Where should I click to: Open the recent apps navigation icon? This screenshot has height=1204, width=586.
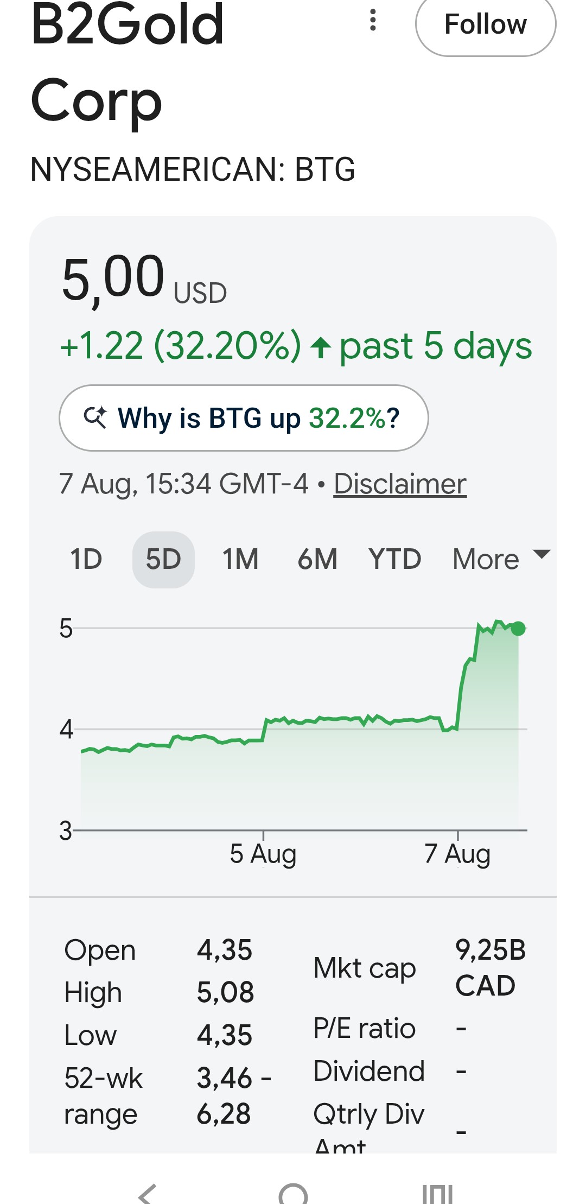point(437,1193)
